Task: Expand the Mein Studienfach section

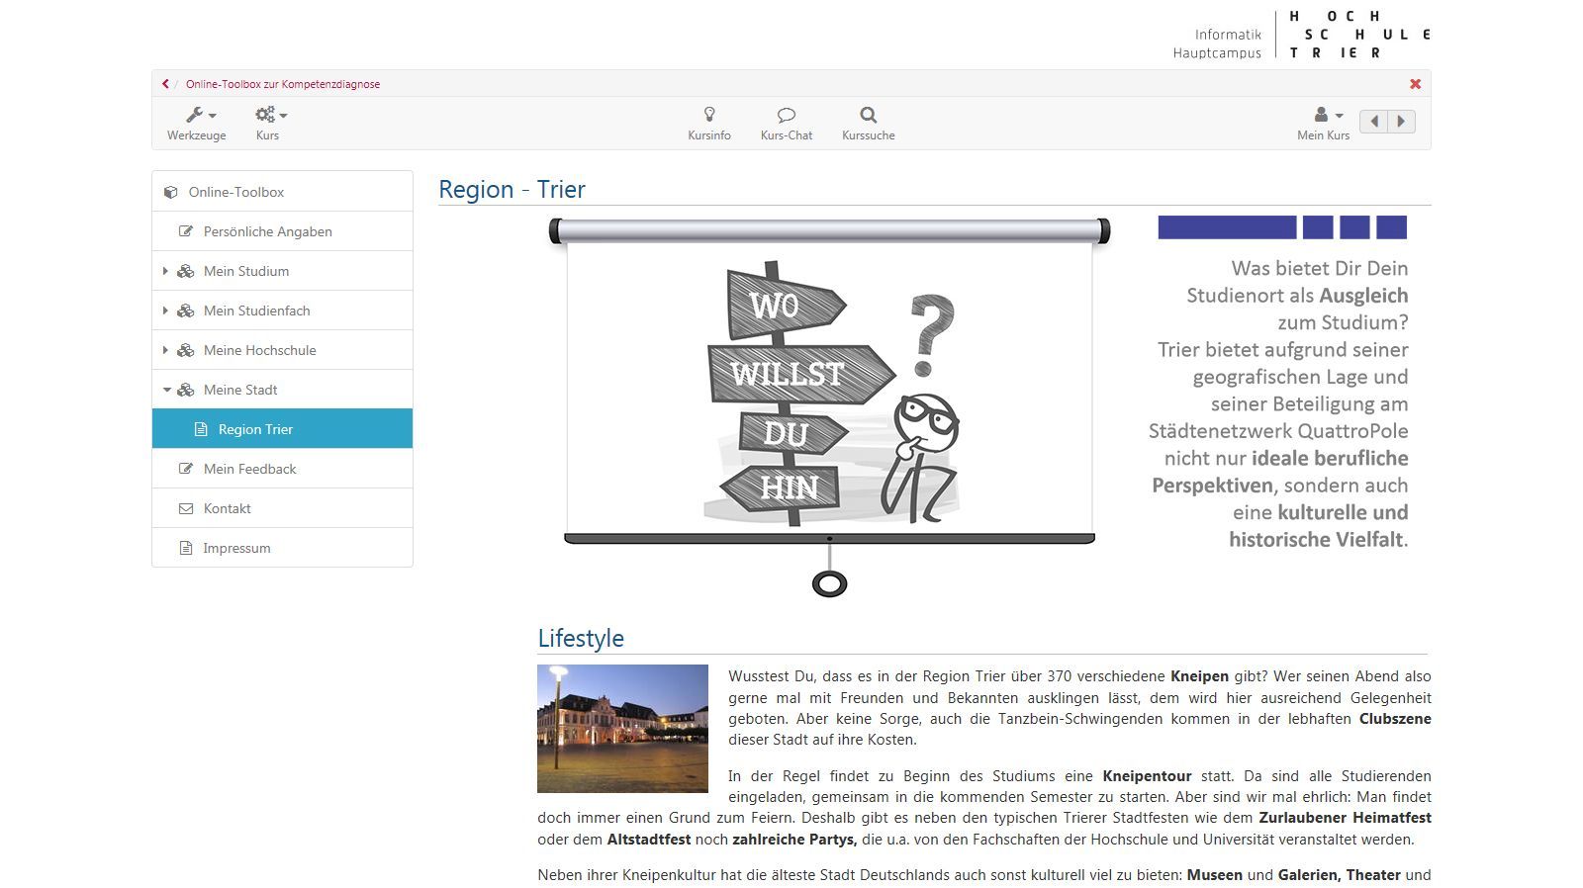Action: (x=165, y=311)
